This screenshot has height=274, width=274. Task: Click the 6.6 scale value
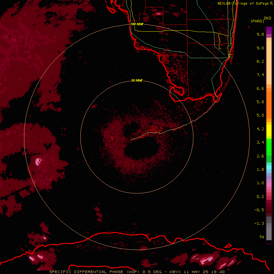[x=260, y=88]
